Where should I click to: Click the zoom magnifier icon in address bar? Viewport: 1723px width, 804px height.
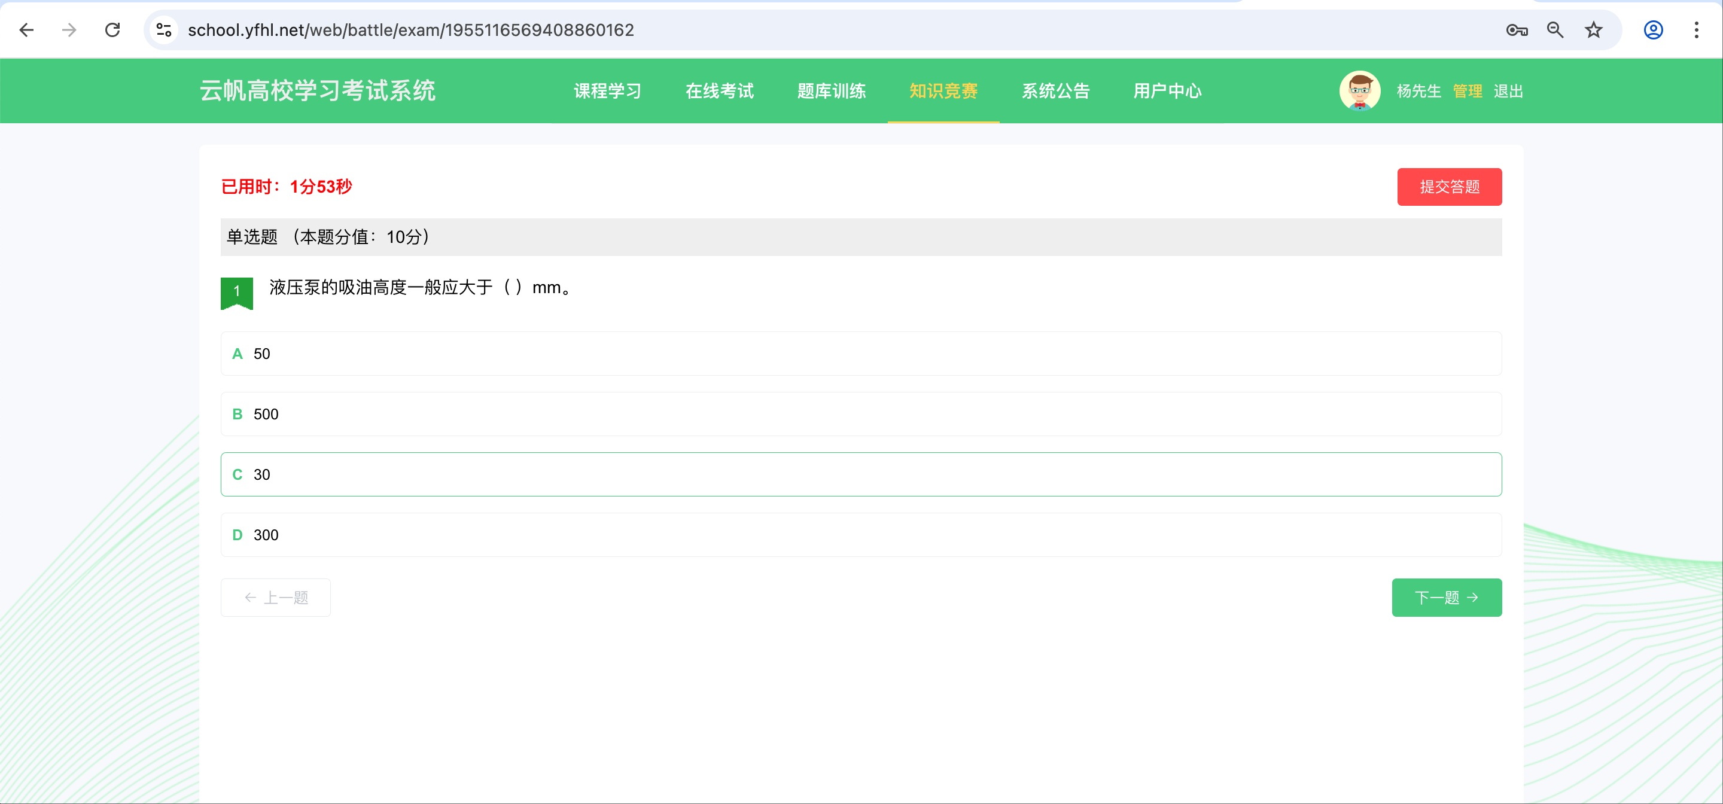click(1555, 30)
